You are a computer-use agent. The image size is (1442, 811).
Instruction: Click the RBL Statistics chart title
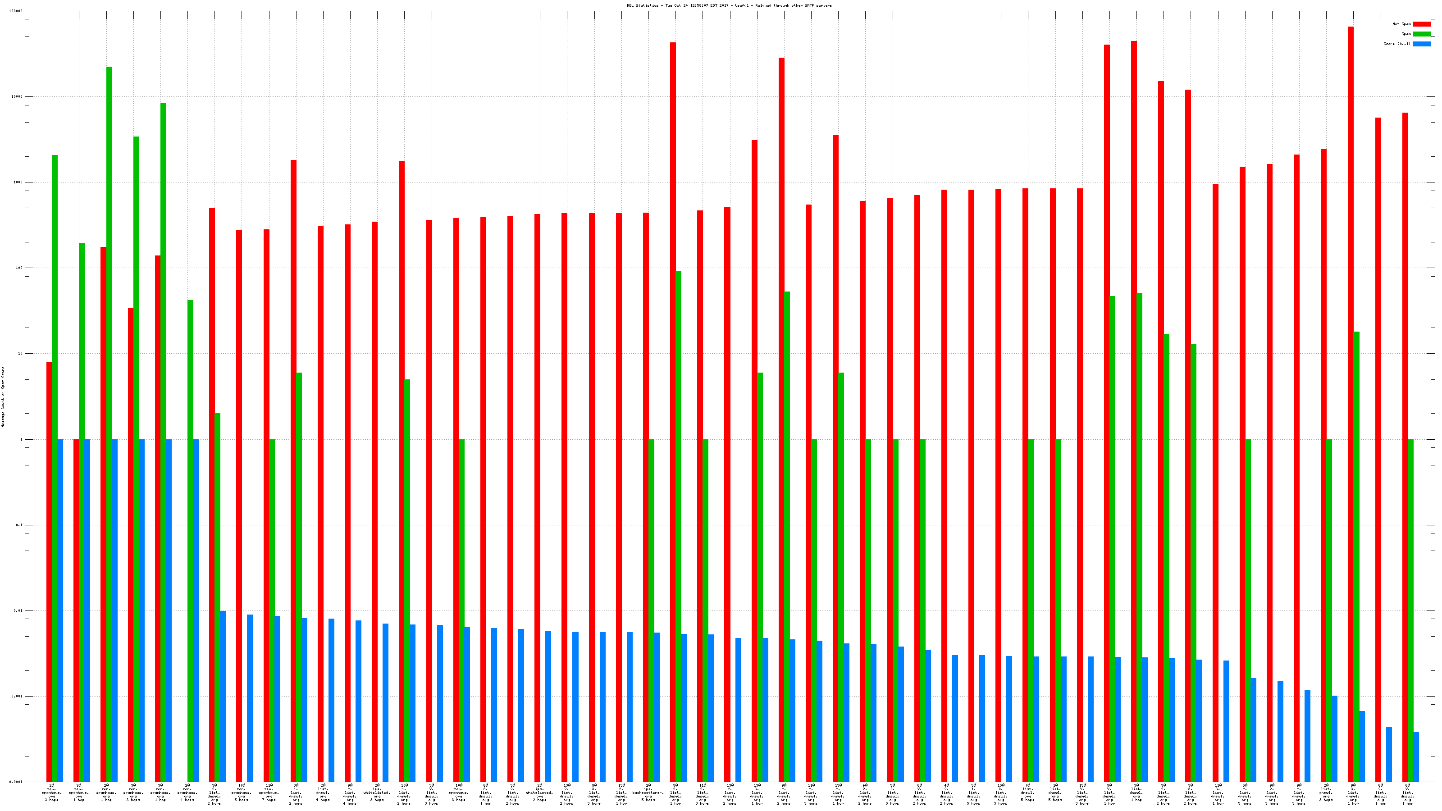coord(729,5)
